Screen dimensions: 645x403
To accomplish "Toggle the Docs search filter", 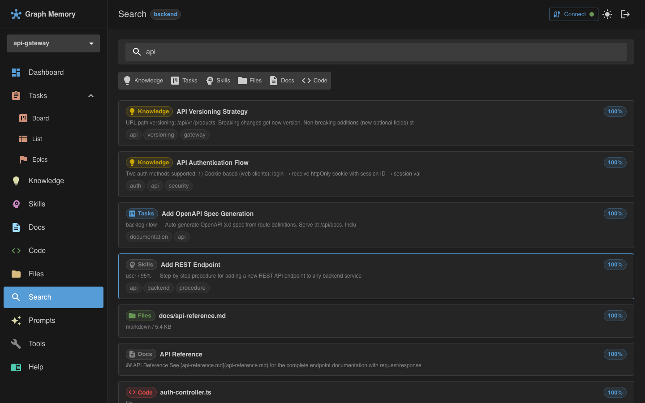I will (282, 81).
